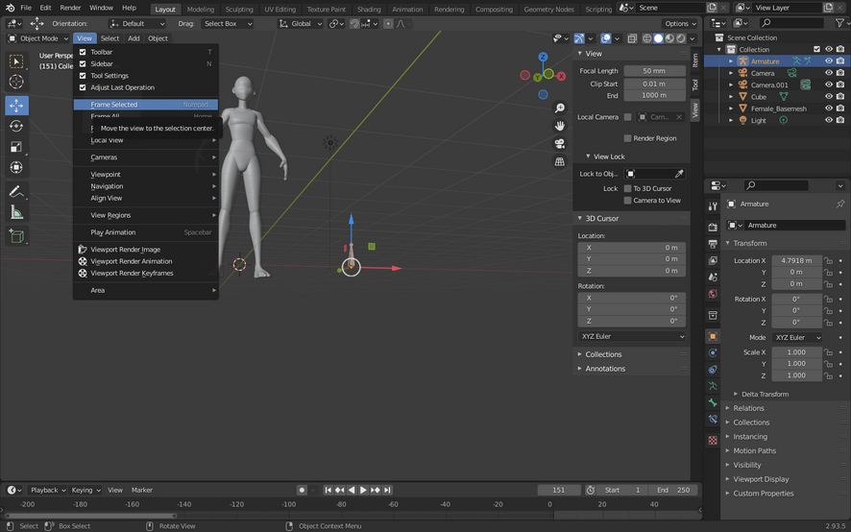Open the Global transform orientation dropdown

(x=300, y=24)
